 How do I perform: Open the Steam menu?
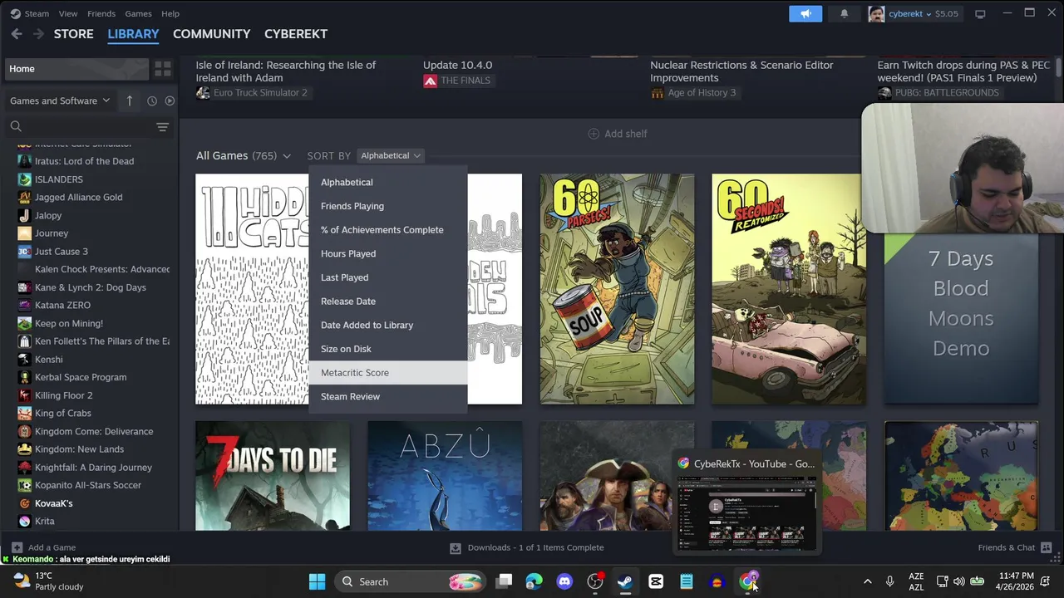30,13
